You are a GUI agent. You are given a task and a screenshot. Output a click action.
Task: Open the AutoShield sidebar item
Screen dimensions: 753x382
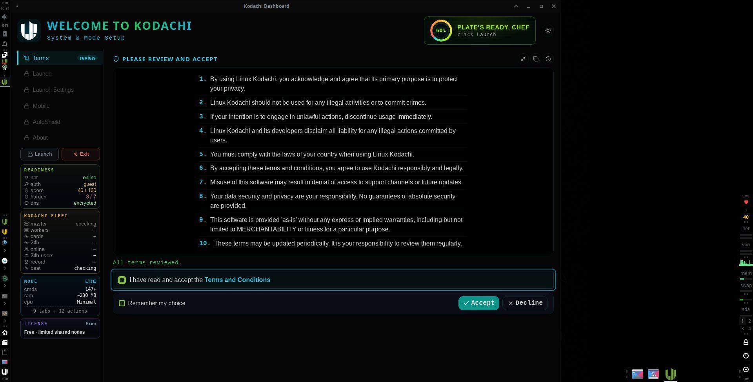coord(60,122)
